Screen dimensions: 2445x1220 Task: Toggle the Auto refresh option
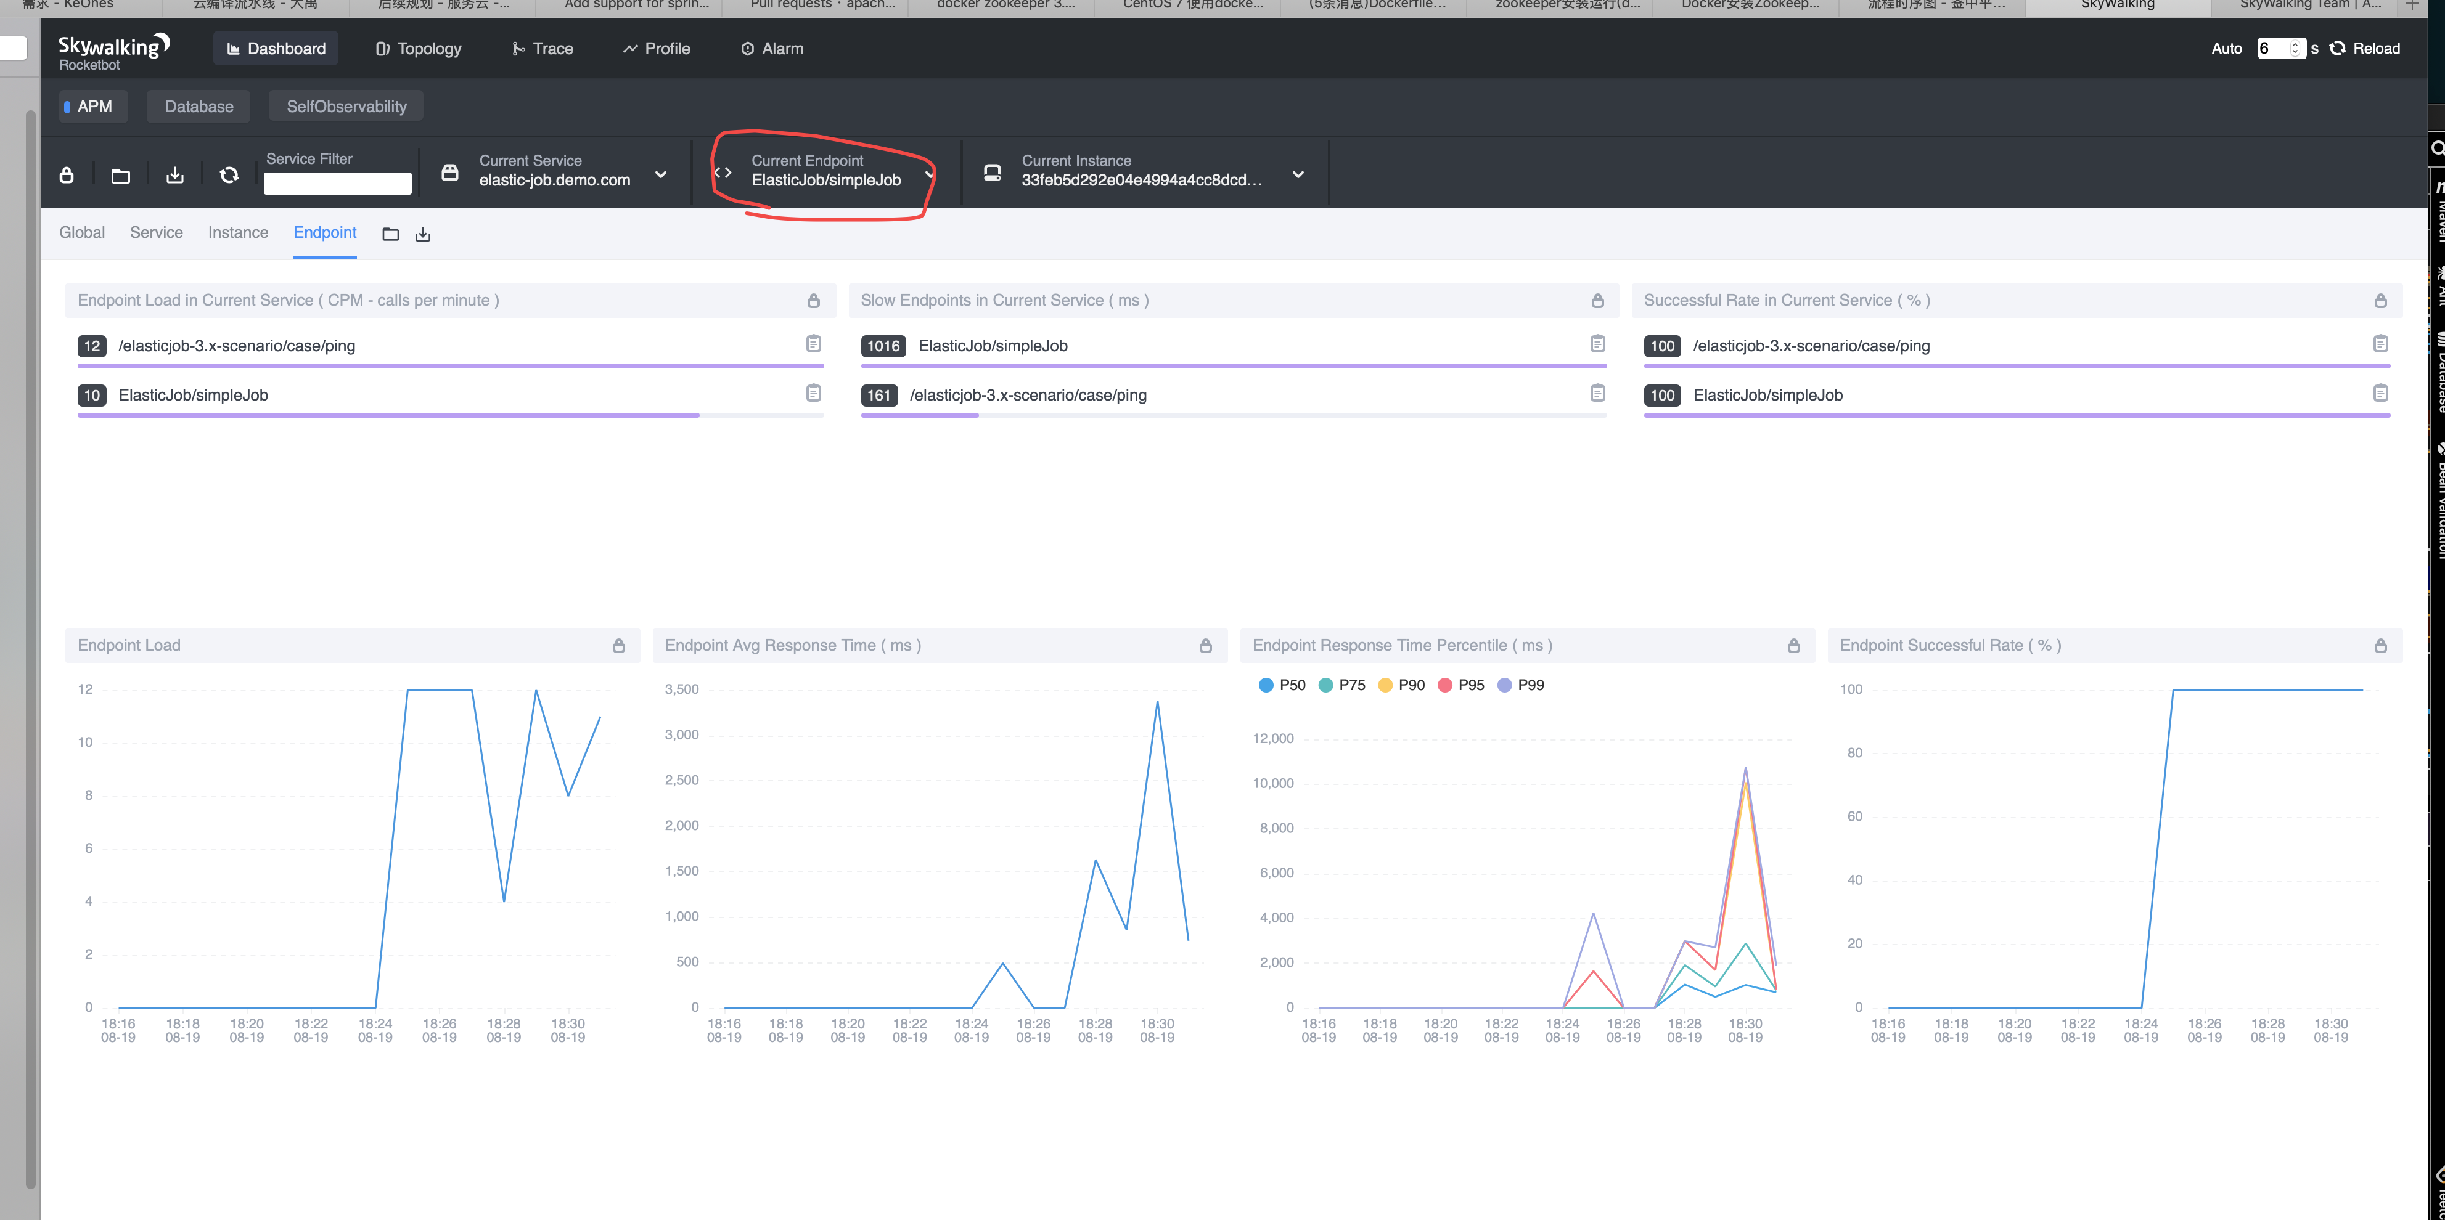coord(2226,49)
